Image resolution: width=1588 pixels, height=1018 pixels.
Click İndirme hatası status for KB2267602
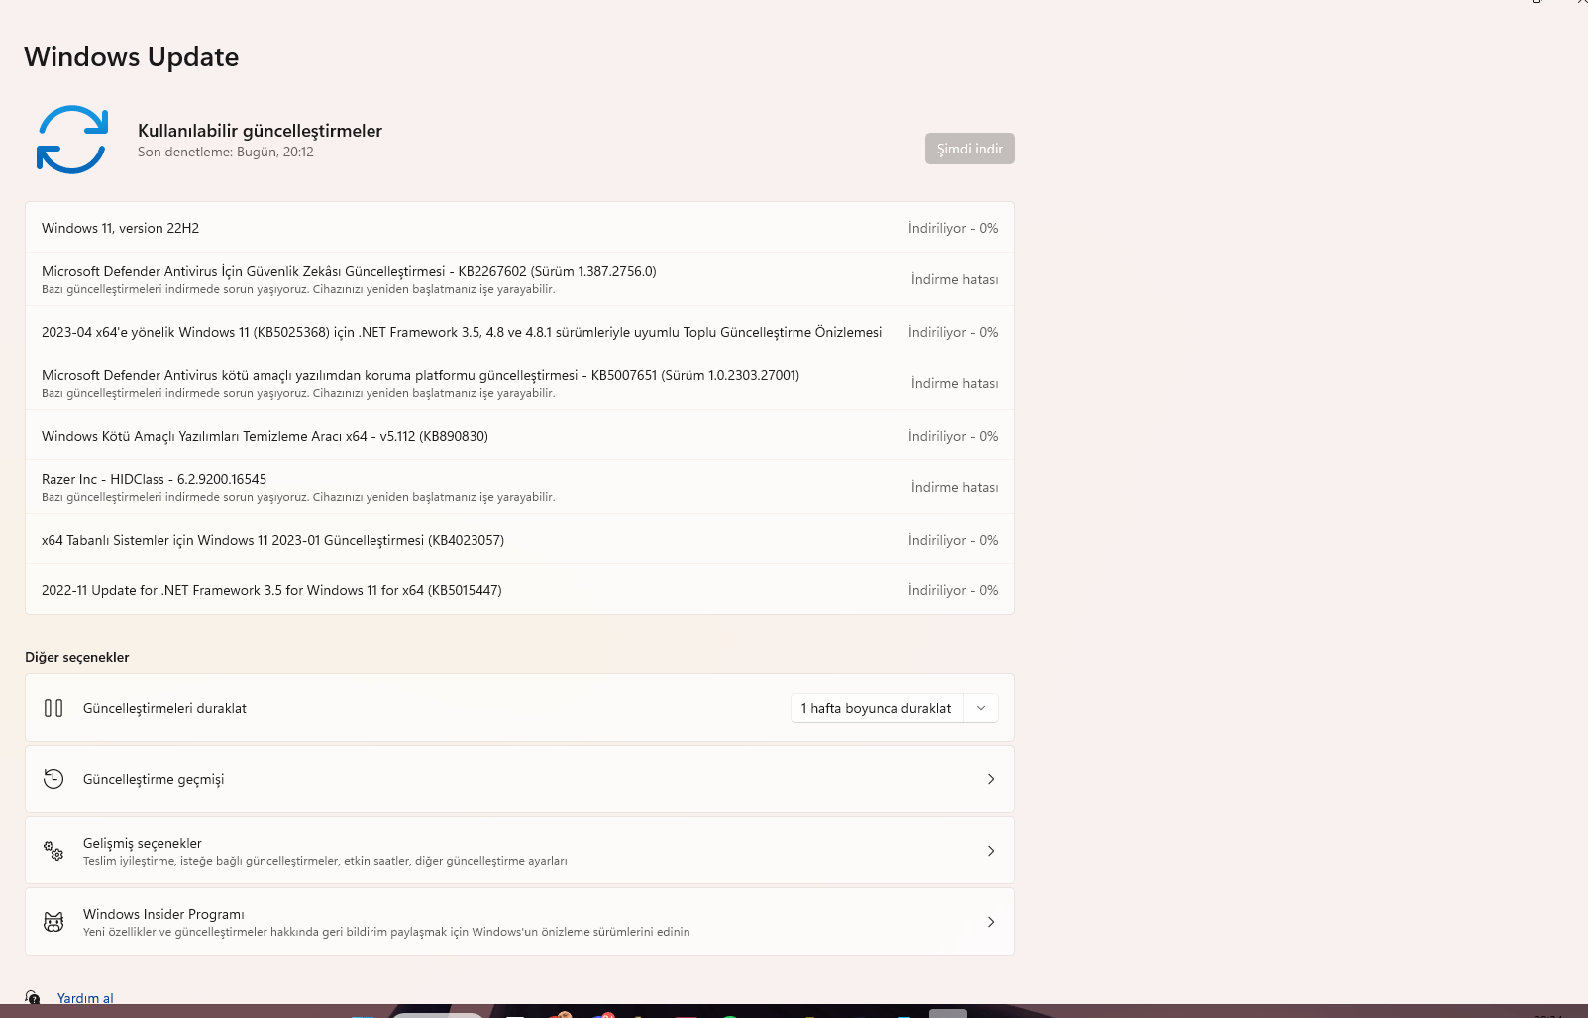(955, 279)
